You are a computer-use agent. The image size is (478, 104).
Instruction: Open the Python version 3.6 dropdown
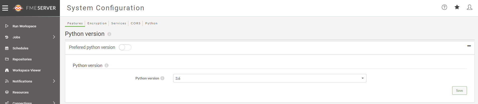270,78
